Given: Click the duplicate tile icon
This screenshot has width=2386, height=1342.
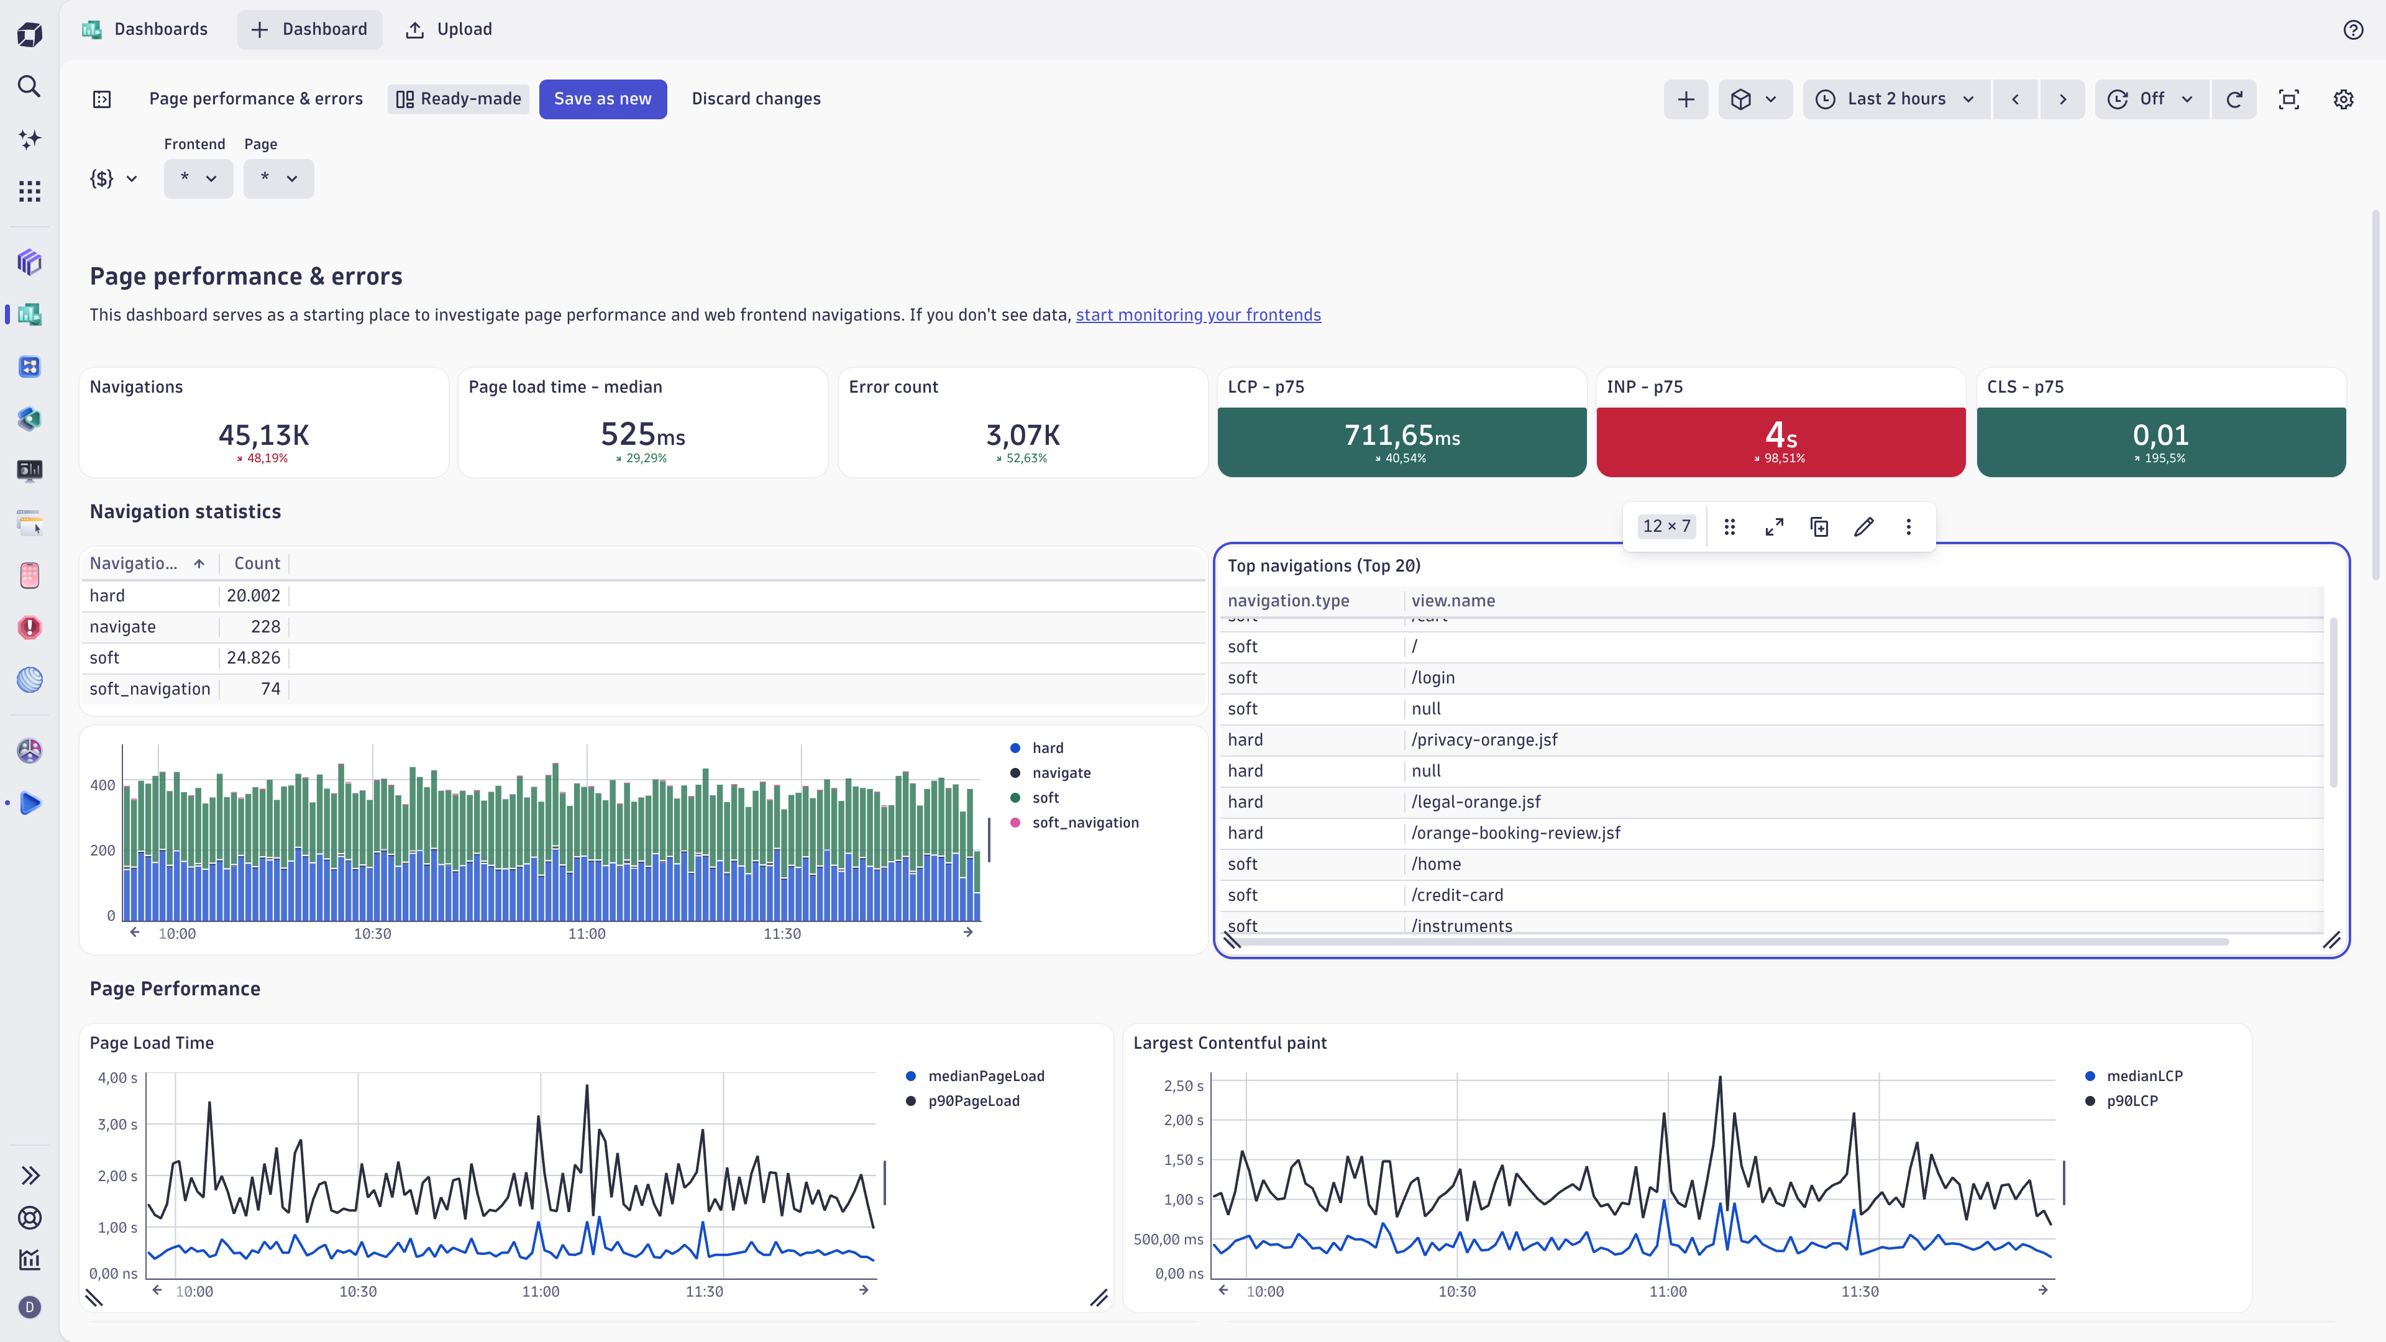Looking at the screenshot, I should point(1819,527).
